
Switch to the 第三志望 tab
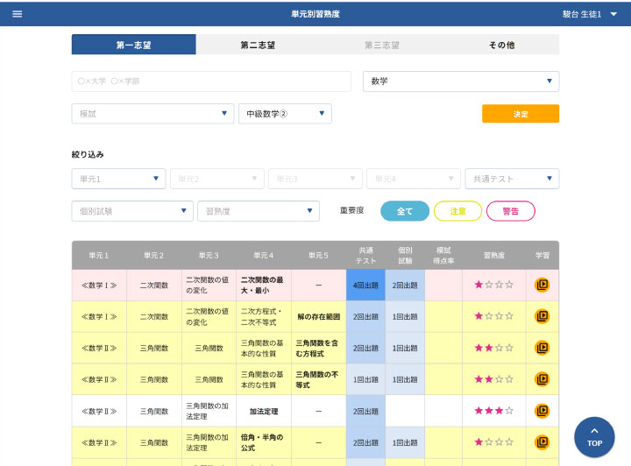point(382,45)
